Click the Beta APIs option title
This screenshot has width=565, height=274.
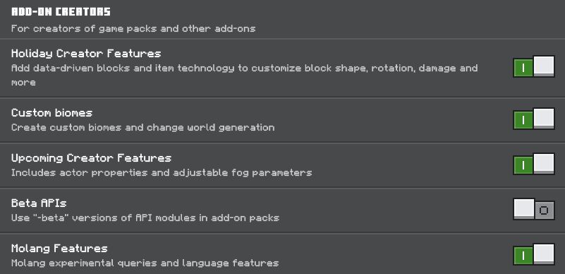click(39, 203)
